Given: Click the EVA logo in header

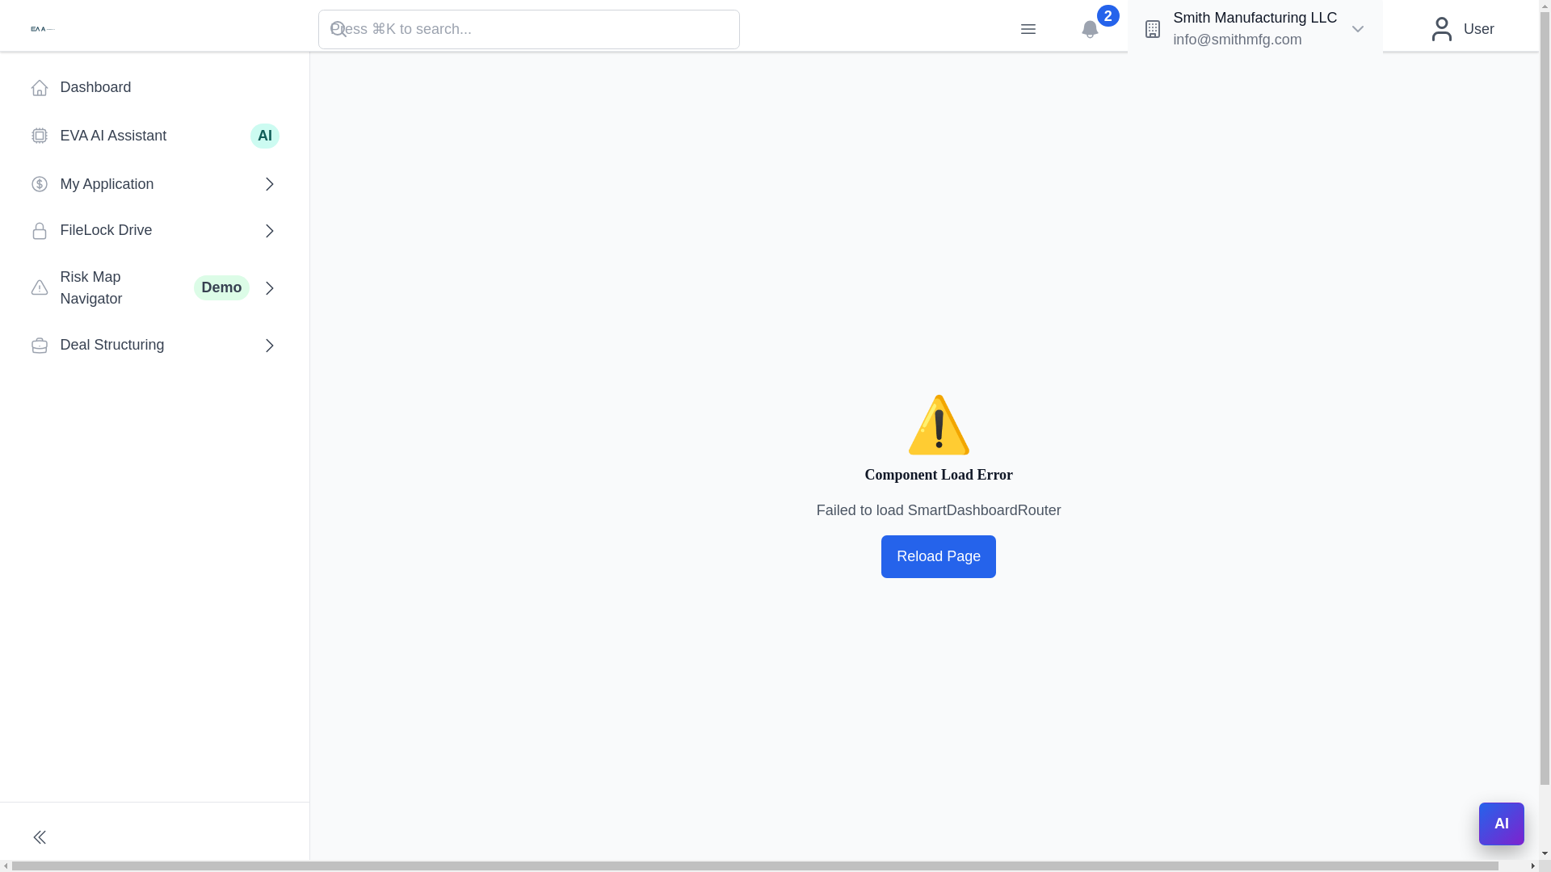Looking at the screenshot, I should 43,29.
